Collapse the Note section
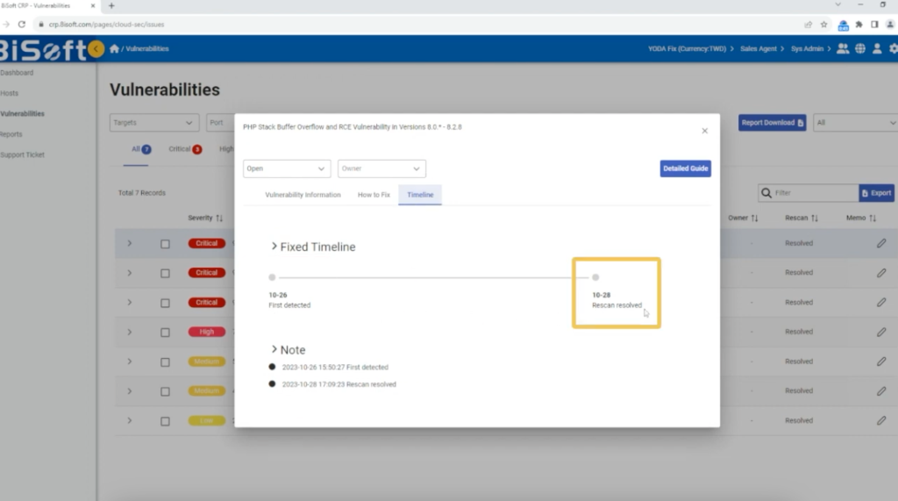 [x=274, y=349]
